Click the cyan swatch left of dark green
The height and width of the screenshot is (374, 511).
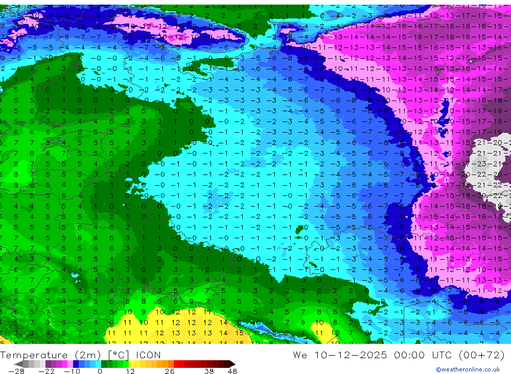pos(98,364)
